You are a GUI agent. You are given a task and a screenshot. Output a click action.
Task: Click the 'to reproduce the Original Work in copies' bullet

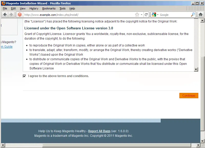click(x=87, y=45)
